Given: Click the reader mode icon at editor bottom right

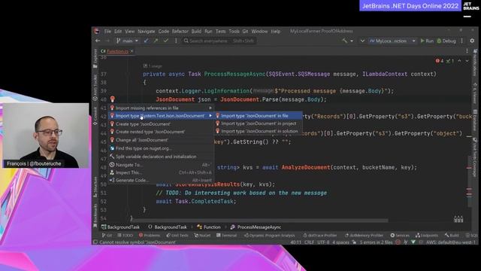Looking at the screenshot, I should pyautogui.click(x=458, y=219).
